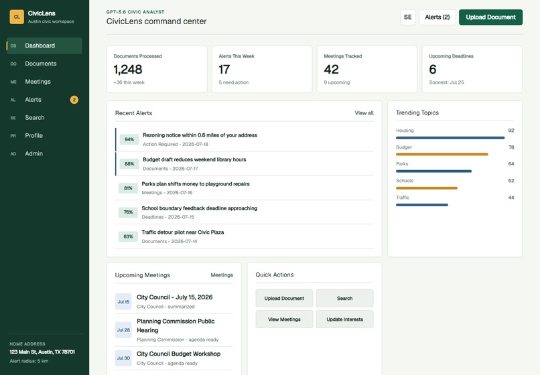Open City Council Budget Workshop meeting
This screenshot has height=375, width=540.
tap(174, 358)
